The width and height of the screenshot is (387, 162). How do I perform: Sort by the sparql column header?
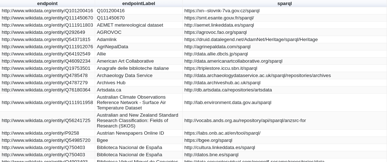coord(284,4)
